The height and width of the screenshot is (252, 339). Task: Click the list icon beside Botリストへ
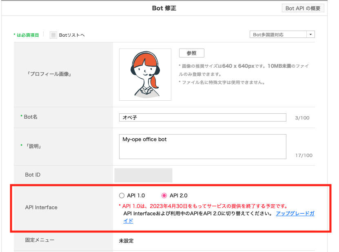tap(53, 35)
